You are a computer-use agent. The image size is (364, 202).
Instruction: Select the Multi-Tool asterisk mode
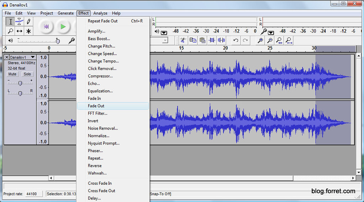(x=28, y=31)
